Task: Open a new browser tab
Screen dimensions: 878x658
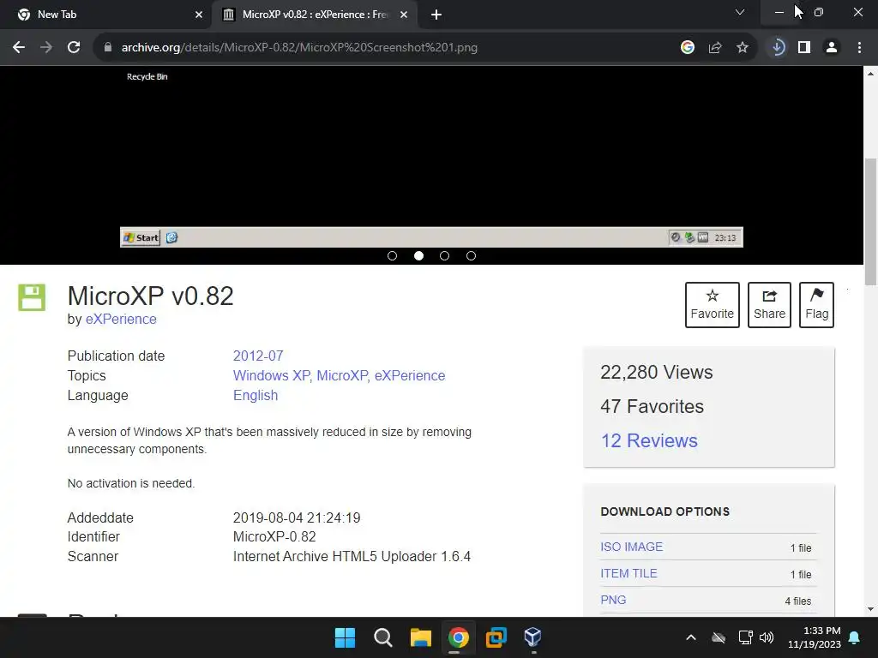Action: [x=436, y=15]
